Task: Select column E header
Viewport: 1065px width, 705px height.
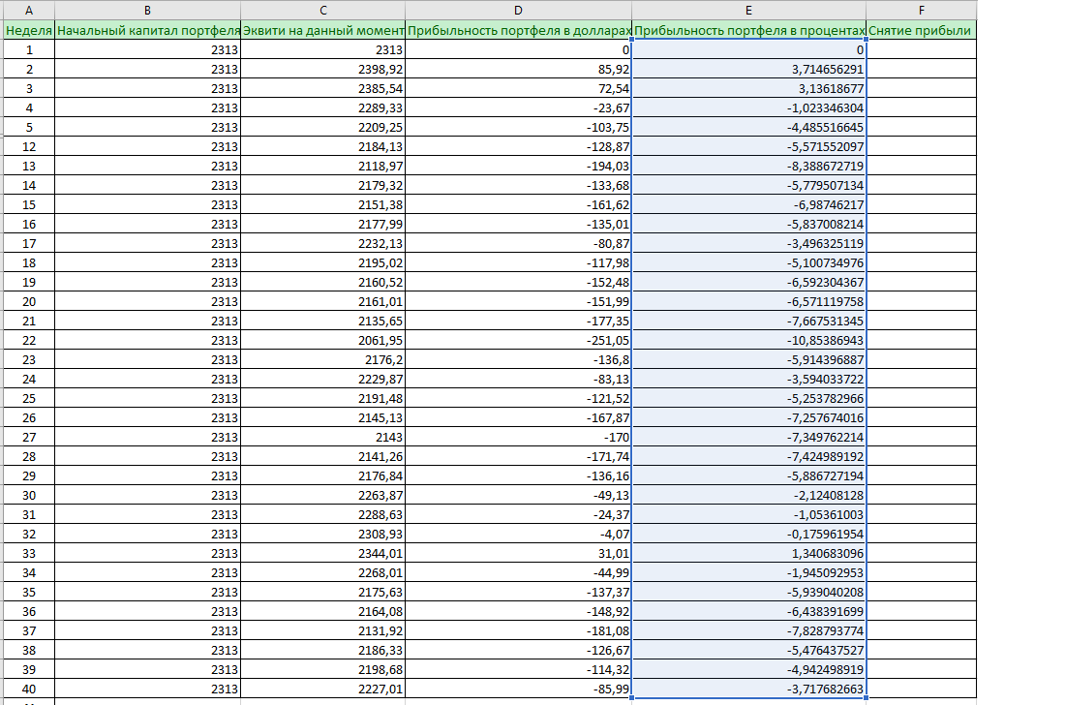Action: [x=748, y=10]
